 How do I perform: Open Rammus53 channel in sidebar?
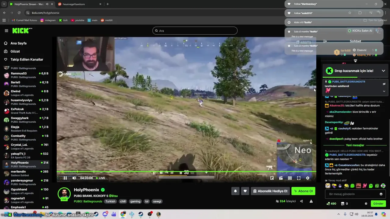(x=26, y=75)
